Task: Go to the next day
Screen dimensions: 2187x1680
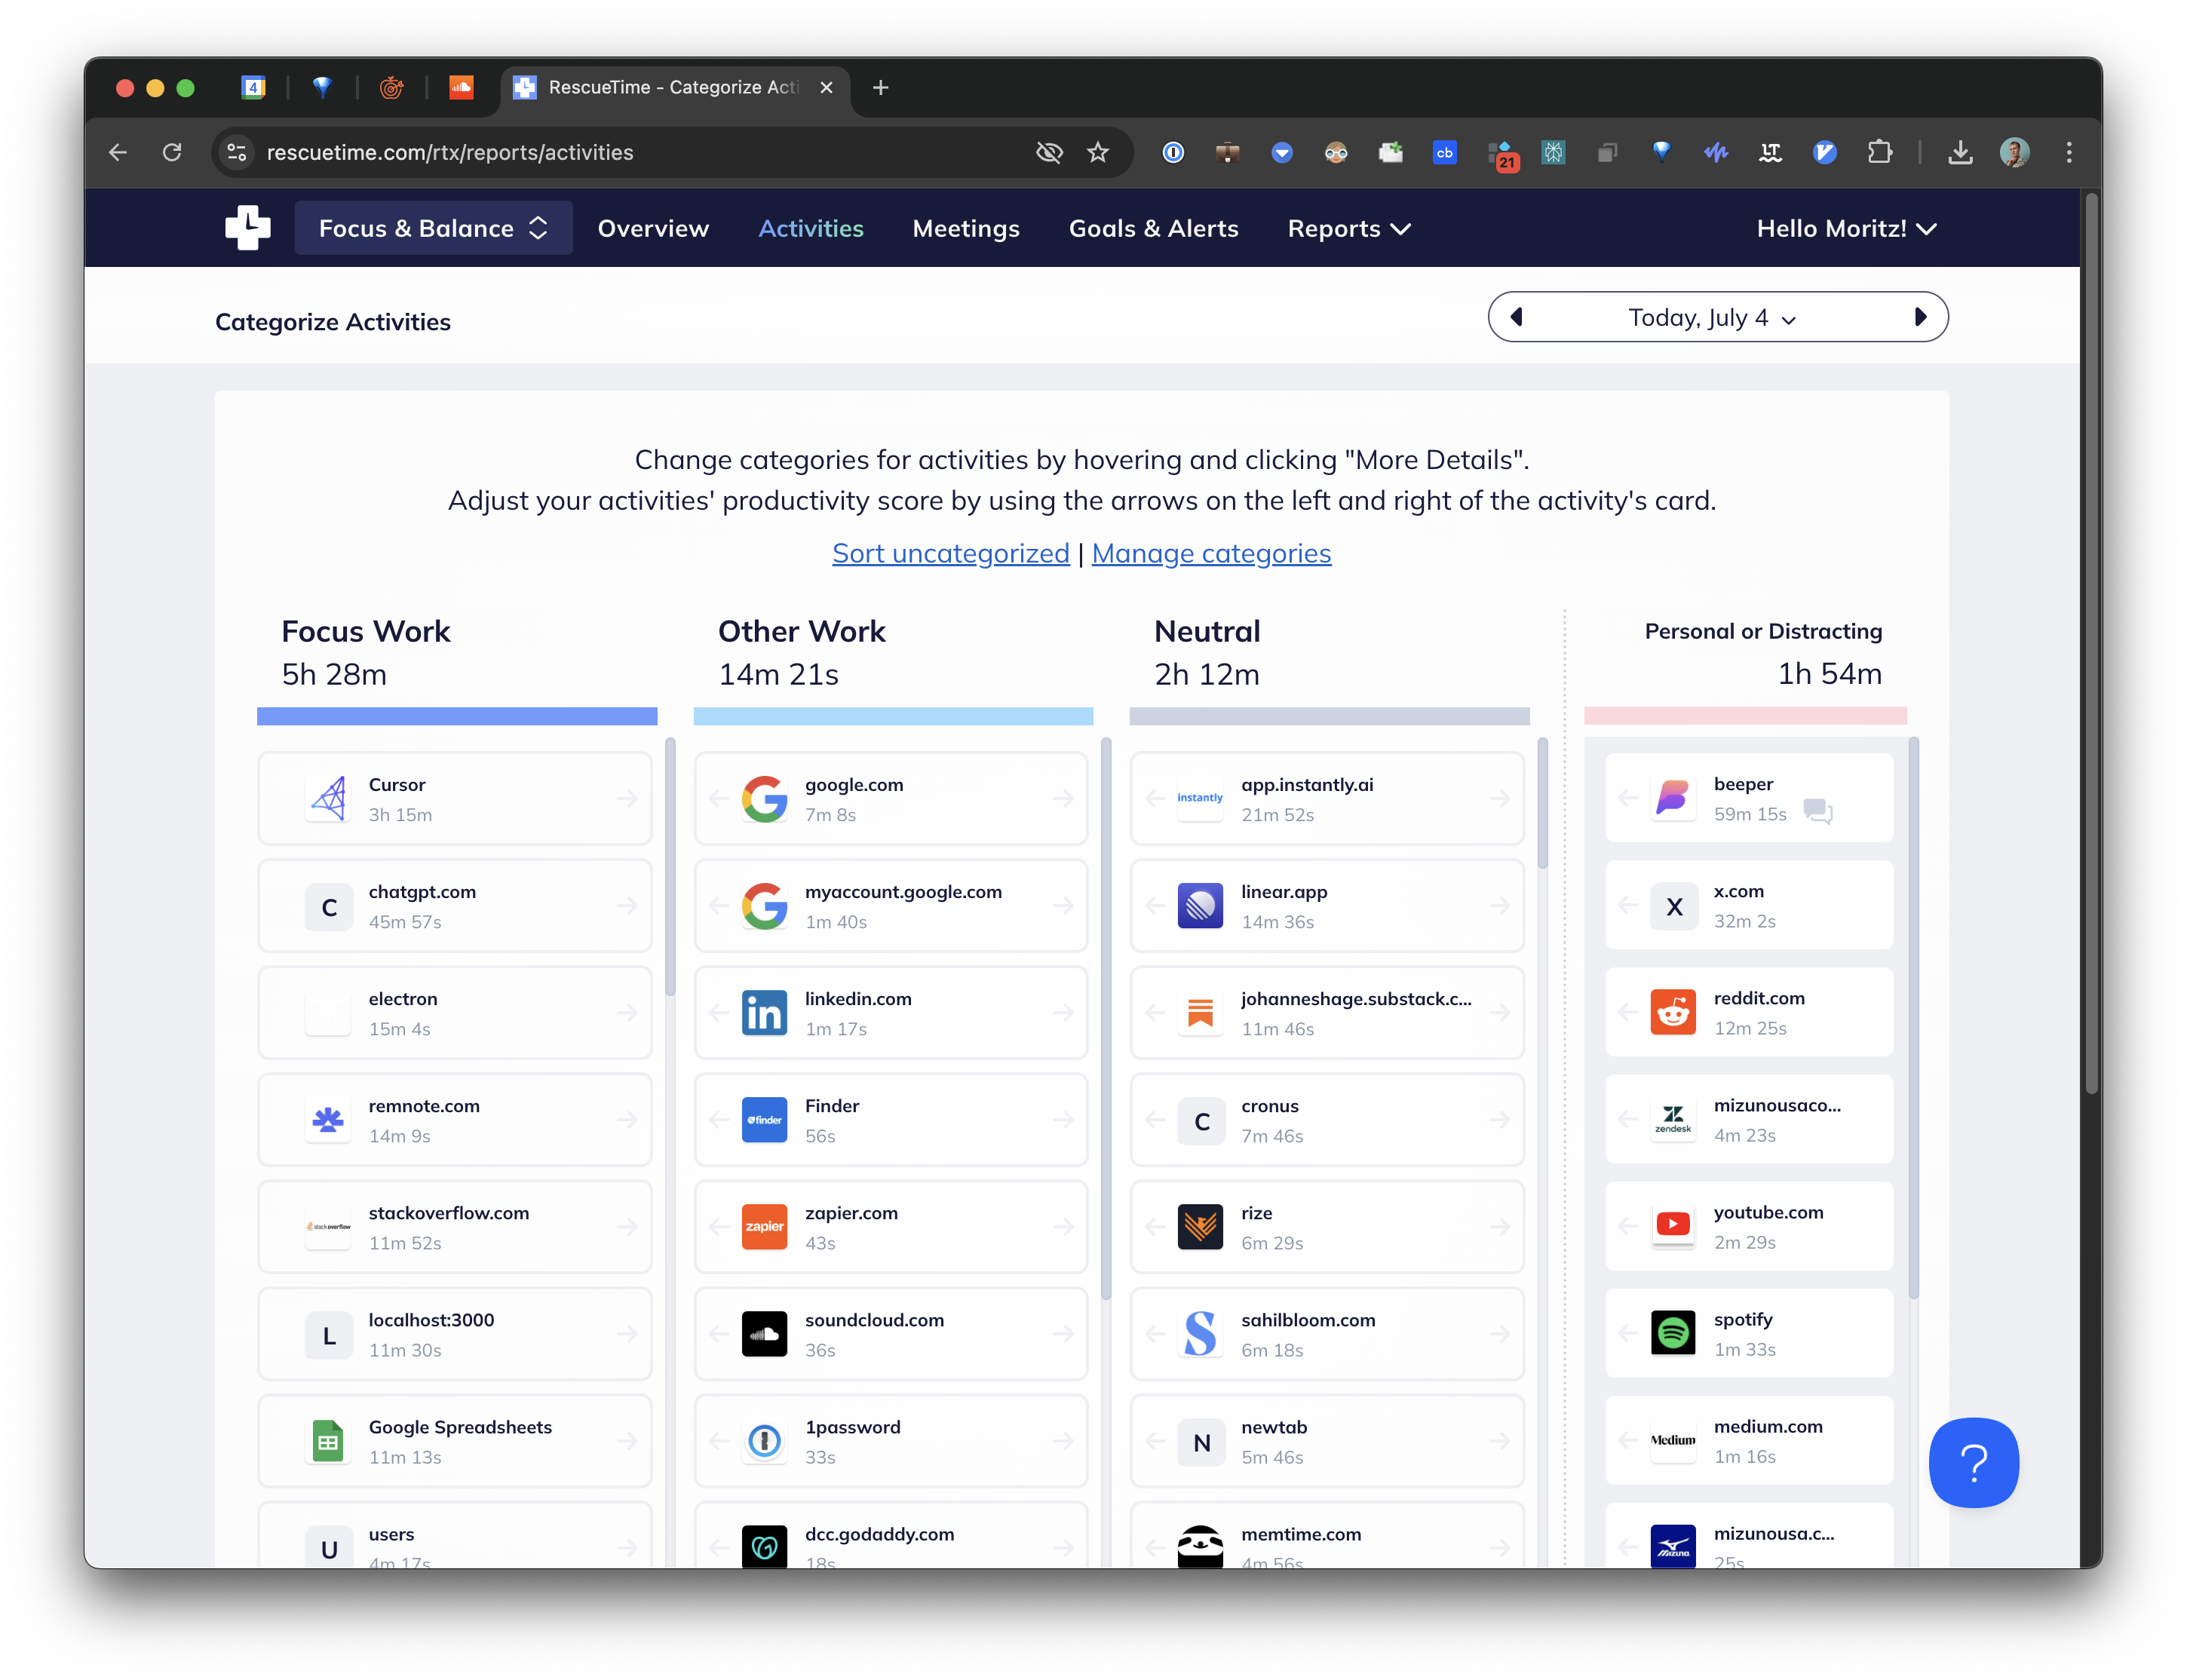Action: click(1920, 317)
